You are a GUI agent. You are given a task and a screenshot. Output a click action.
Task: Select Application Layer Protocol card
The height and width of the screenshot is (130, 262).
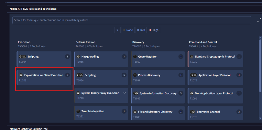pyautogui.click(x=215, y=78)
